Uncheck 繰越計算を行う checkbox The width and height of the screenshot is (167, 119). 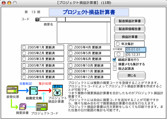click(115, 60)
